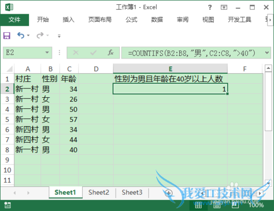Select column E header
Viewport: 274px width, 211px height.
coord(170,69)
